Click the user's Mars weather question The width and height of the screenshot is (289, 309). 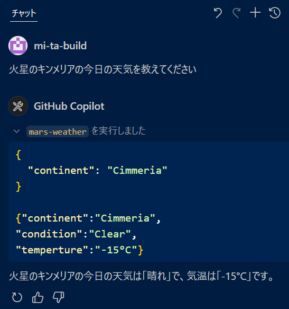[x=102, y=69]
